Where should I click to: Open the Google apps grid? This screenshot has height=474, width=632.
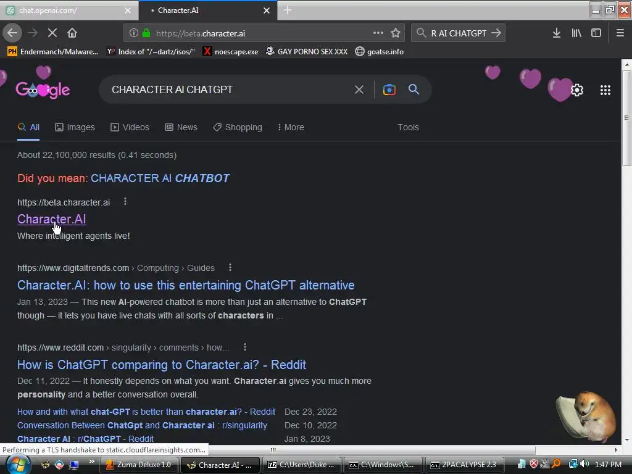click(x=605, y=90)
